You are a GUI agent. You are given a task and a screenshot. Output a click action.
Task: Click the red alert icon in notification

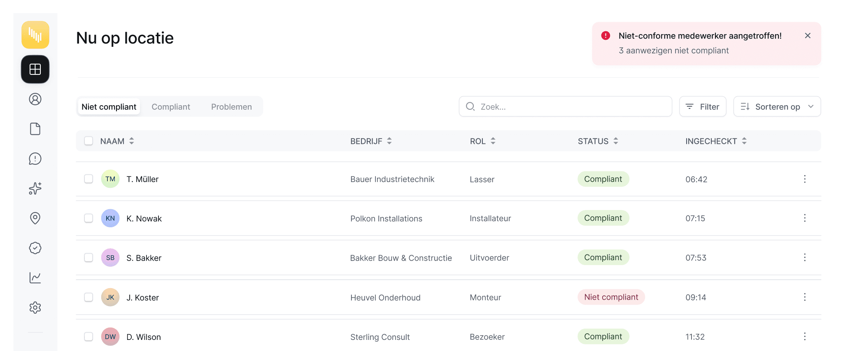(605, 36)
